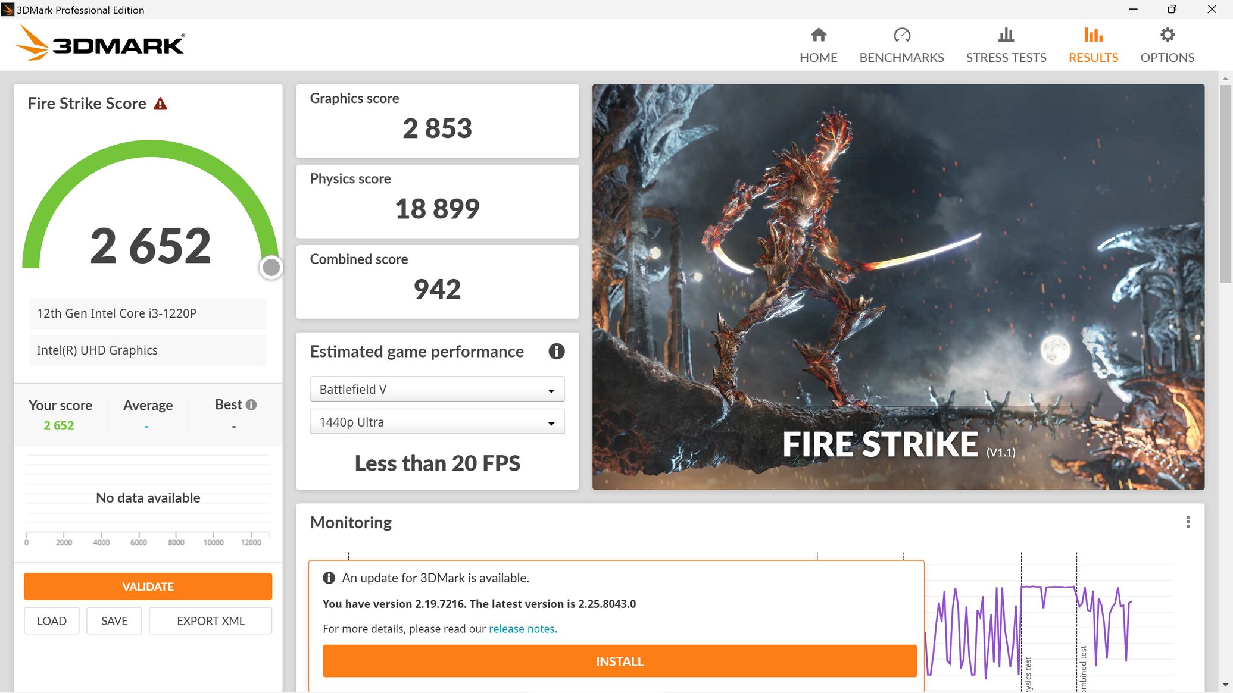Click the '12th Gen Intel Core i3-1220P' field

point(148,313)
